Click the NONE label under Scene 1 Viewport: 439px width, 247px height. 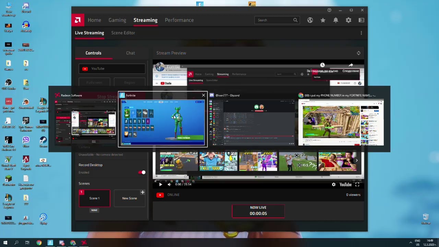pyautogui.click(x=94, y=210)
